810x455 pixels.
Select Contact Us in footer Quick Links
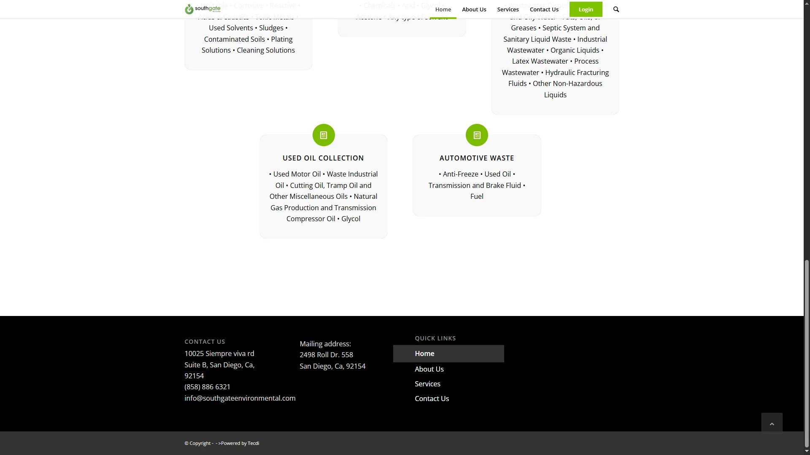point(432,399)
